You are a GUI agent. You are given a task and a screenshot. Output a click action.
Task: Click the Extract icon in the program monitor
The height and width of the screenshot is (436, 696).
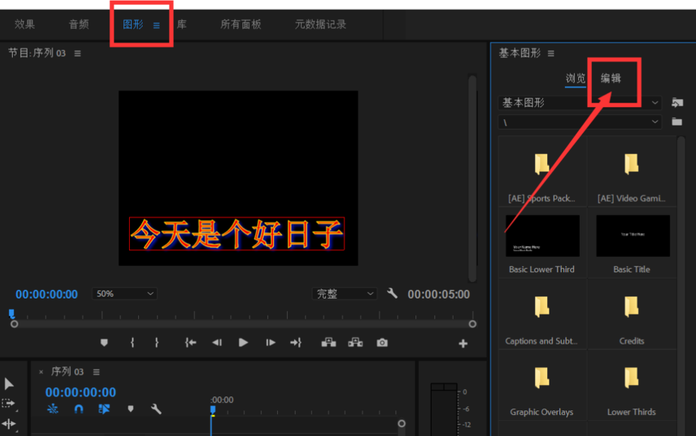tap(354, 342)
